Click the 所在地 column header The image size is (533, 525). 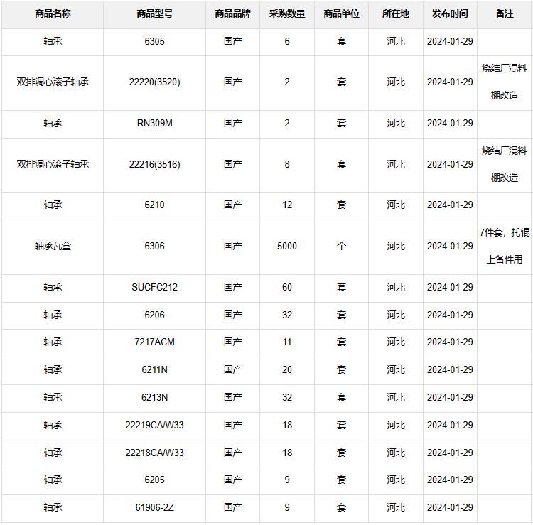(x=396, y=14)
